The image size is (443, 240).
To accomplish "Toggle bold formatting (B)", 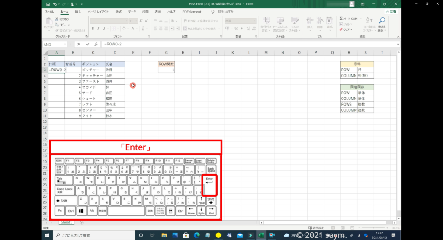I will coord(92,29).
